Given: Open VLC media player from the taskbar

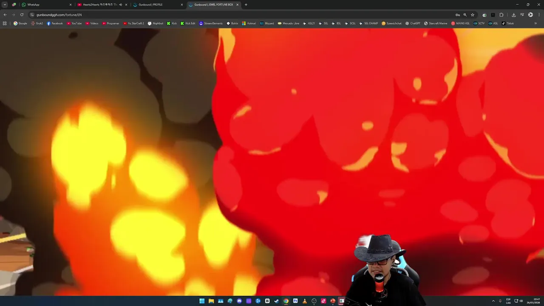Looking at the screenshot, I should coord(305,301).
